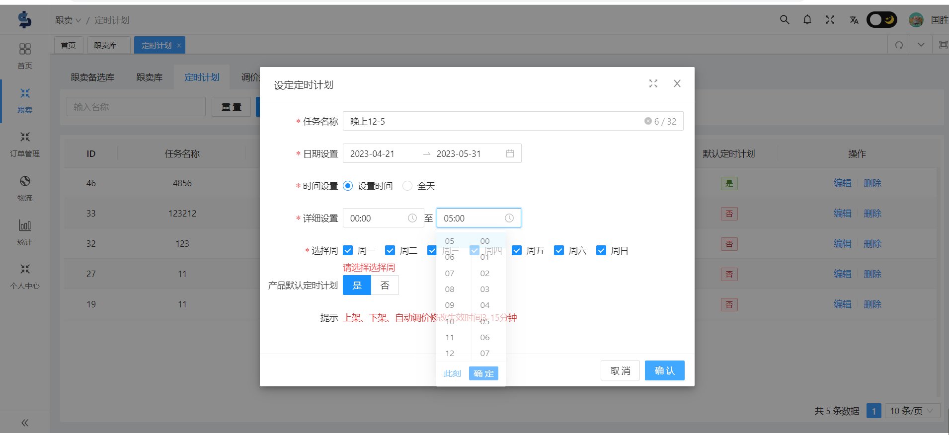Go to 订单管理 in the sidebar
This screenshot has width=949, height=435.
25,144
